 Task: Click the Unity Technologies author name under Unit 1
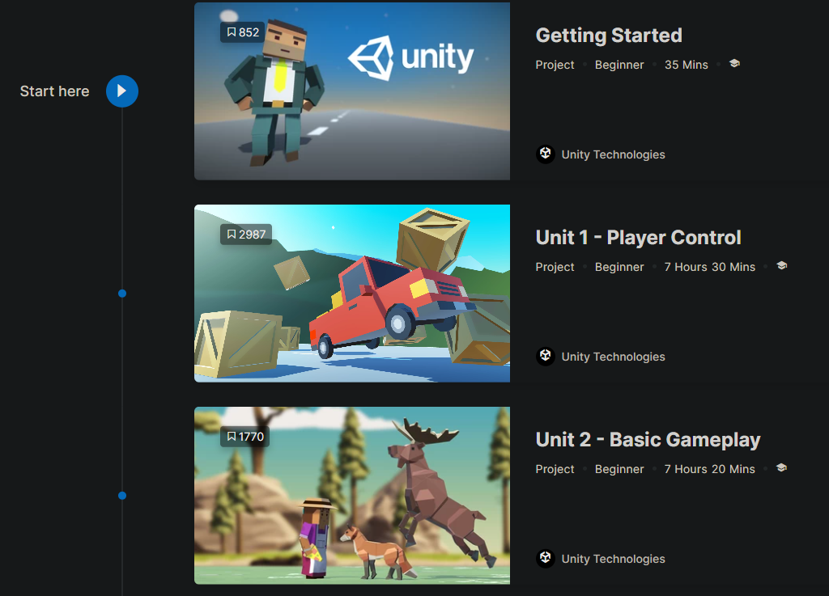pyautogui.click(x=614, y=357)
